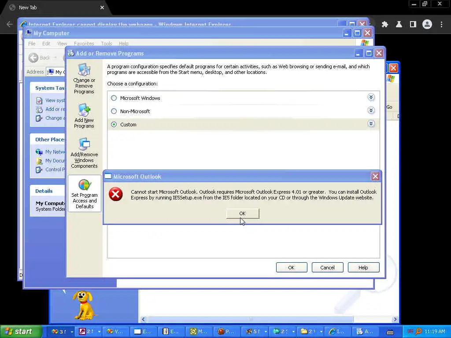Click the on-screen keyboard taskbar icon
451x338 pixels.
point(390,332)
